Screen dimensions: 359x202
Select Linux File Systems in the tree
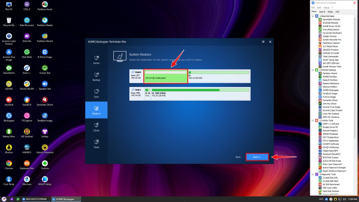click(x=331, y=114)
